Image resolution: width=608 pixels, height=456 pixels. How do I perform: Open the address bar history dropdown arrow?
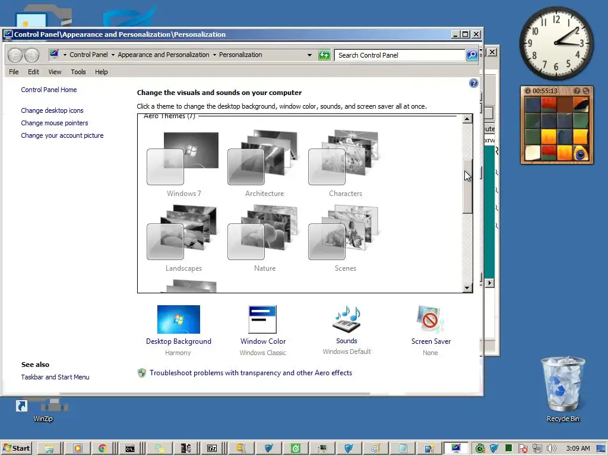309,55
